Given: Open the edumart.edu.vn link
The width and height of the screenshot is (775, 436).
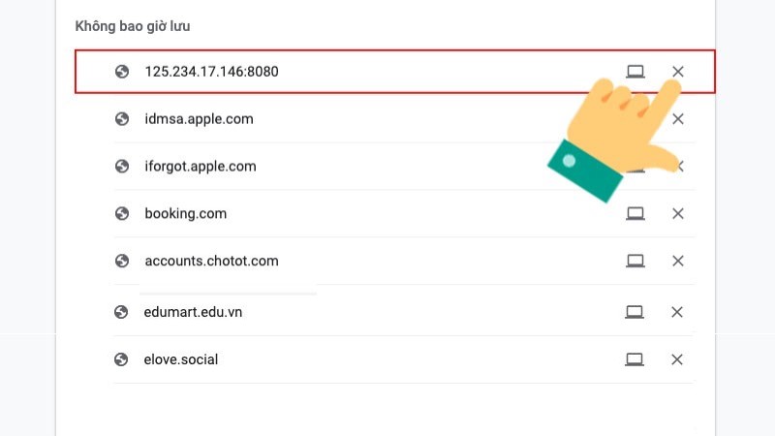Looking at the screenshot, I should [x=192, y=312].
